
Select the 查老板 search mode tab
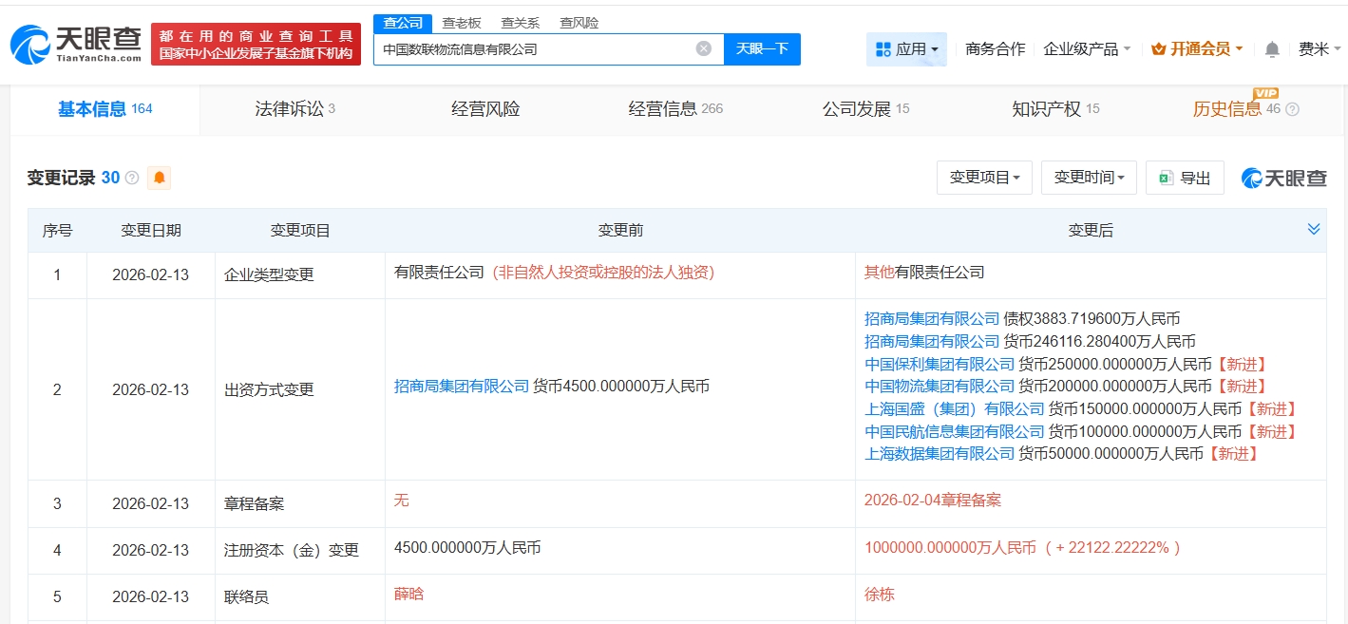[x=462, y=23]
